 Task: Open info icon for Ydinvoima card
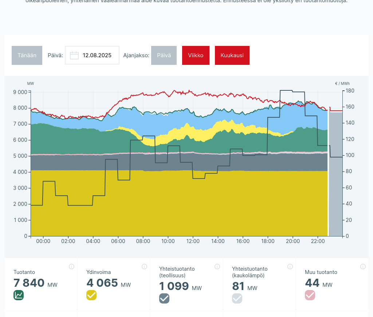[144, 266]
